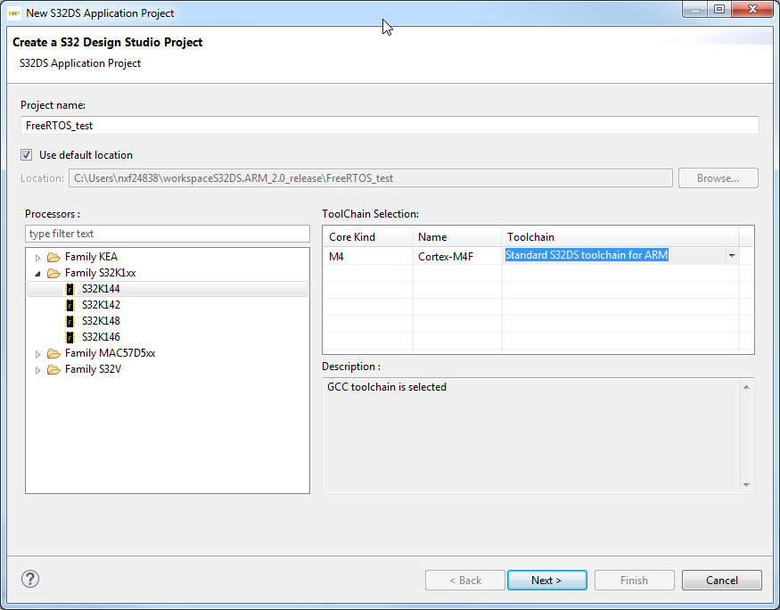The image size is (780, 610).
Task: Click the S32K146 chip icon
Action: coord(70,337)
